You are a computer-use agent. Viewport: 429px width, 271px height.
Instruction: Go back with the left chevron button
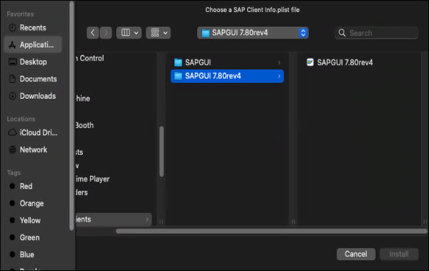coord(93,33)
